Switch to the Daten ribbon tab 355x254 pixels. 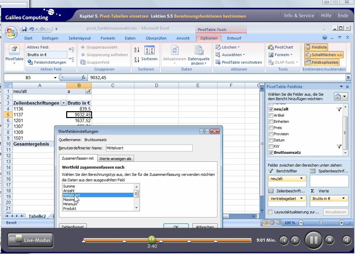click(x=130, y=38)
